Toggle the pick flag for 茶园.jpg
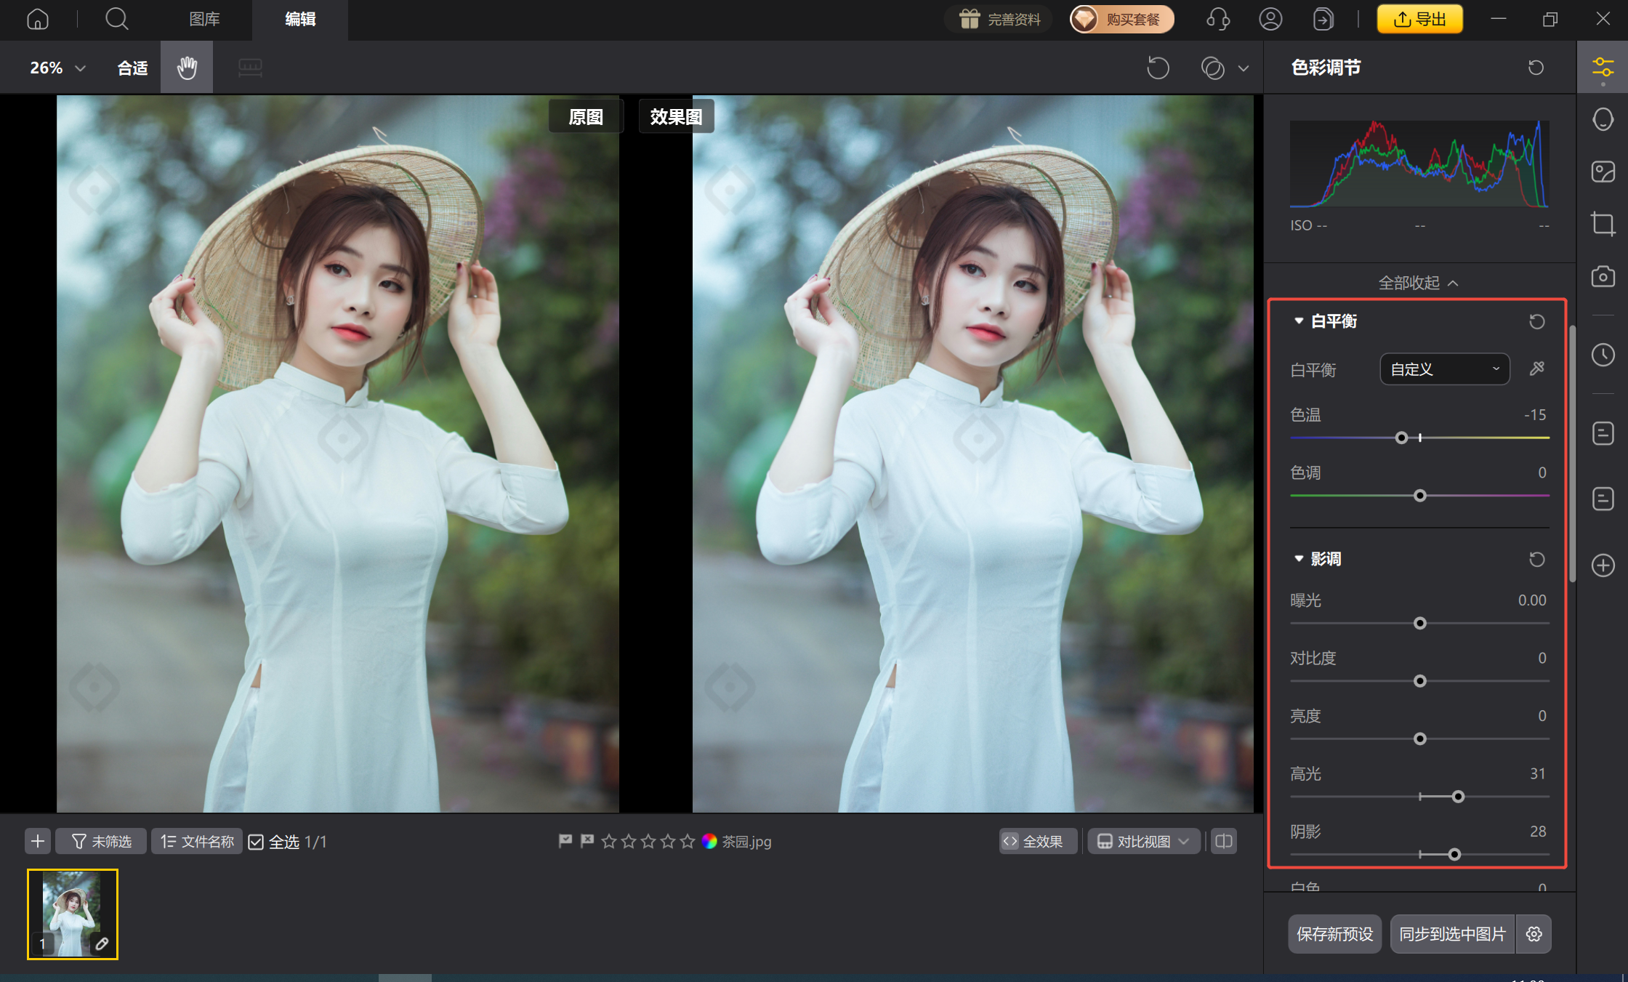 565,841
